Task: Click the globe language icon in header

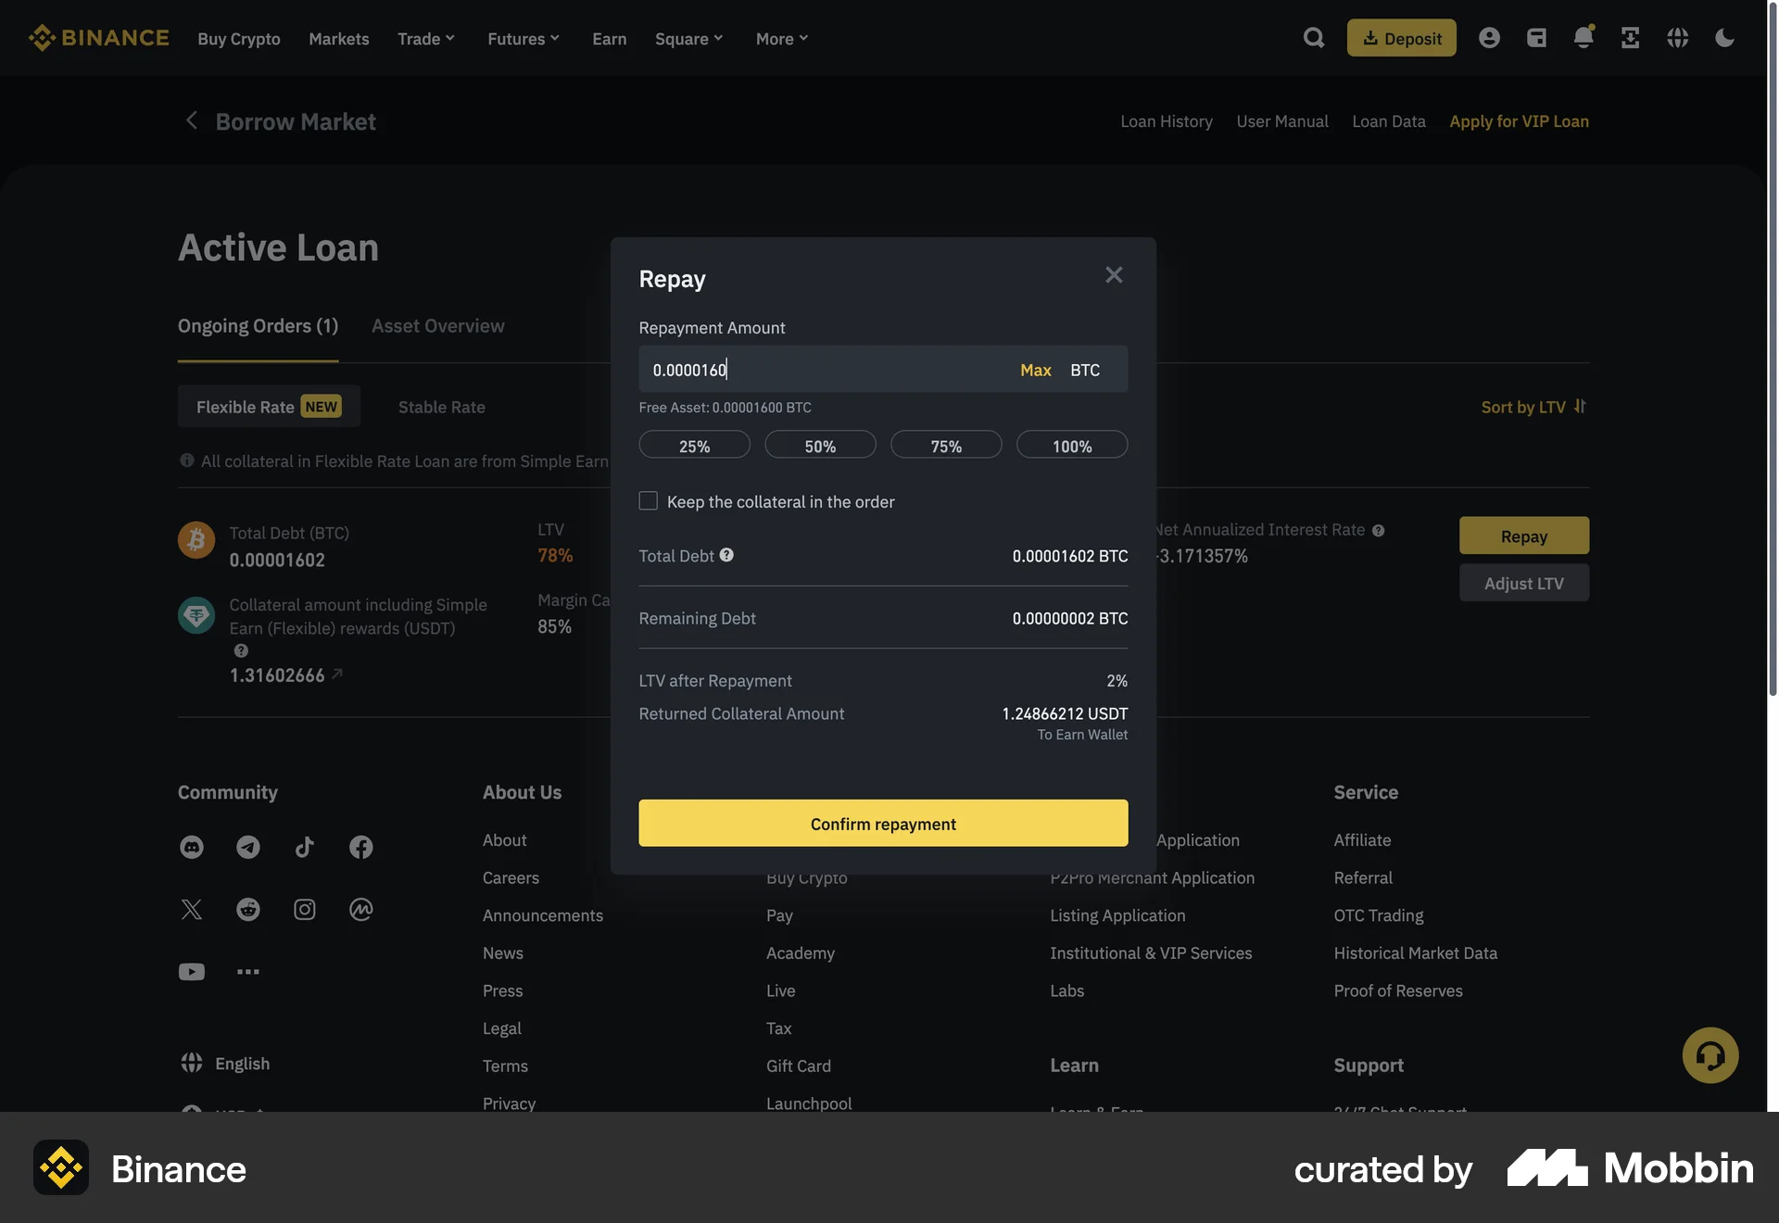Action: click(x=1677, y=38)
